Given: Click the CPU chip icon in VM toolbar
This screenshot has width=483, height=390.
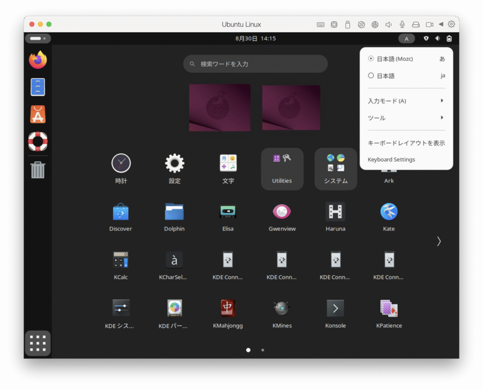Looking at the screenshot, I should pos(334,25).
